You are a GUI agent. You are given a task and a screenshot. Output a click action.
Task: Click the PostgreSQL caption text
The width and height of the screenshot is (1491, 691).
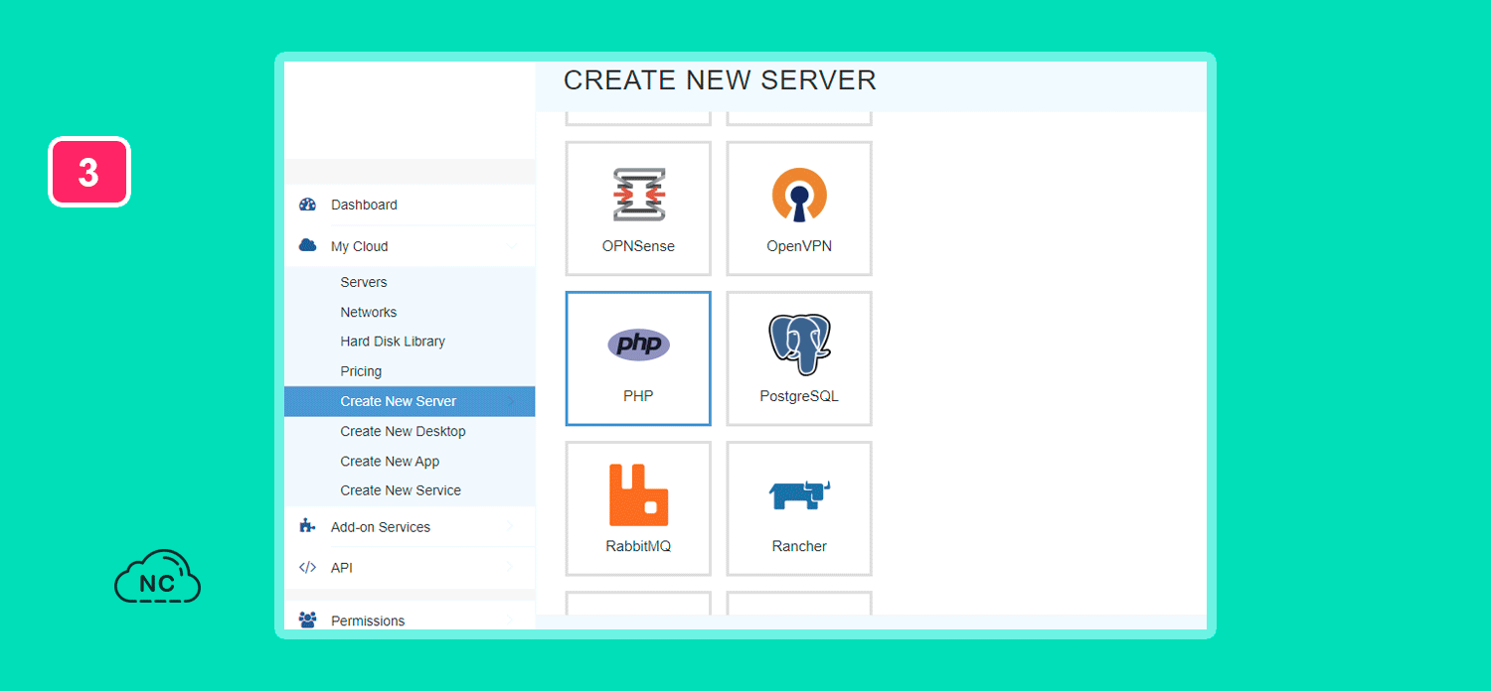[799, 396]
